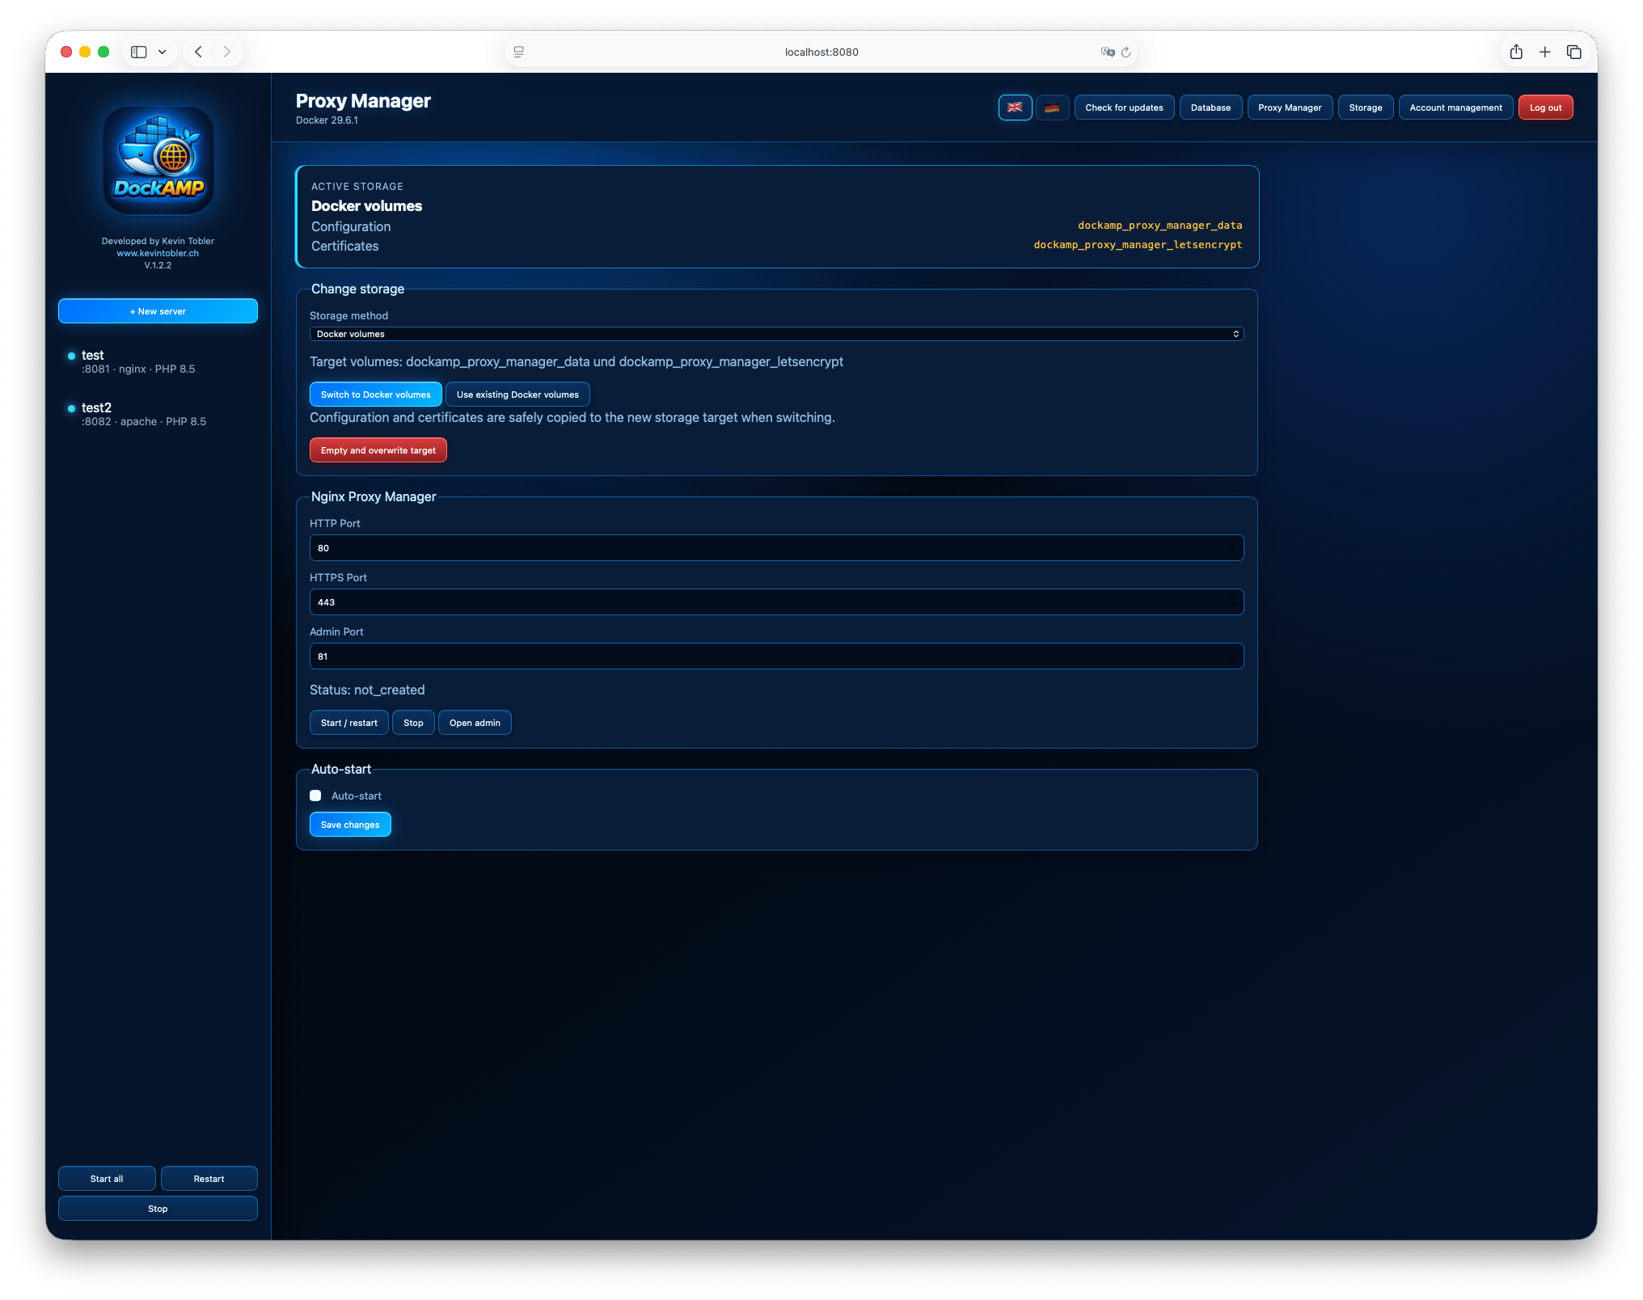Enable the Auto-start checkbox
Screen dimensions: 1643x1300
[315, 796]
